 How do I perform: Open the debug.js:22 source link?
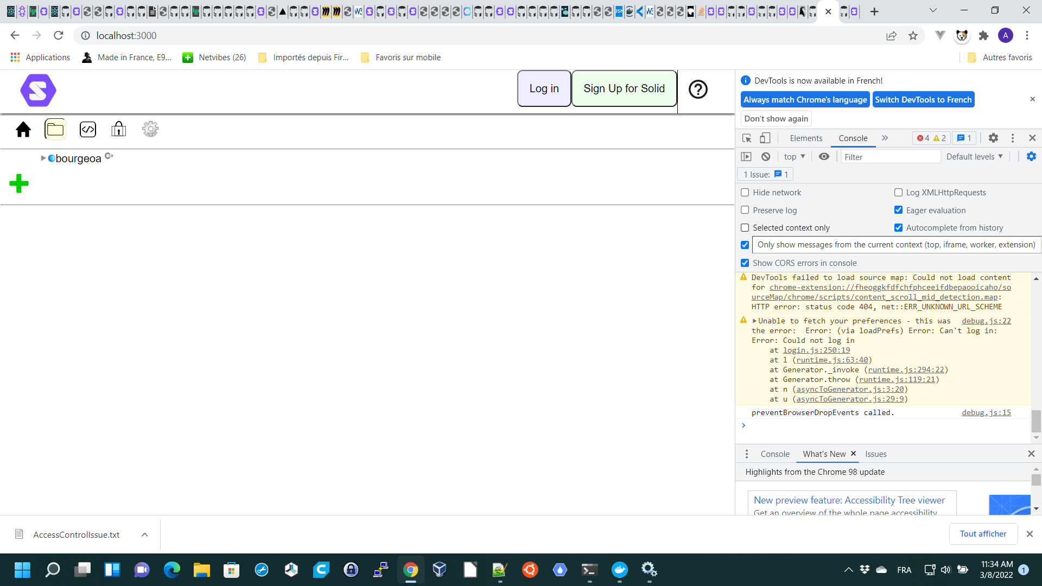[x=986, y=321]
